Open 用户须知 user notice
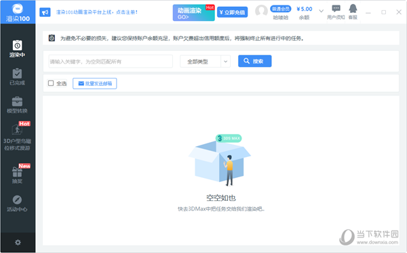The image size is (407, 253). point(336,12)
